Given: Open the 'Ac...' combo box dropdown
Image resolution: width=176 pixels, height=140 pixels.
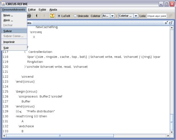Looking at the screenshot, I should click(112, 16).
